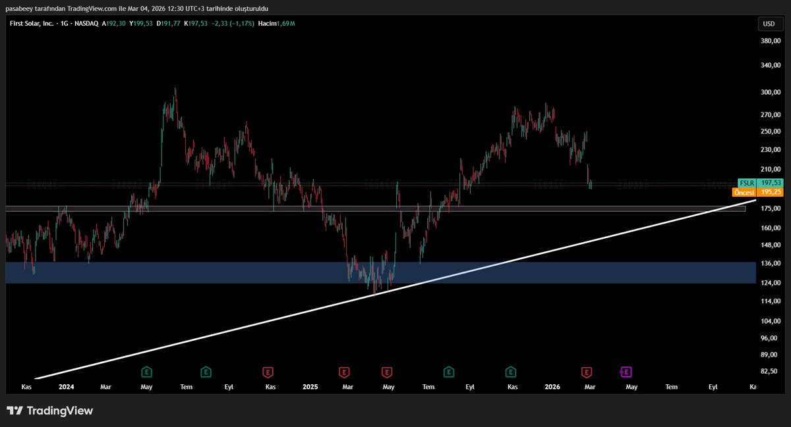Click the 2026 year label on time axis

552,388
